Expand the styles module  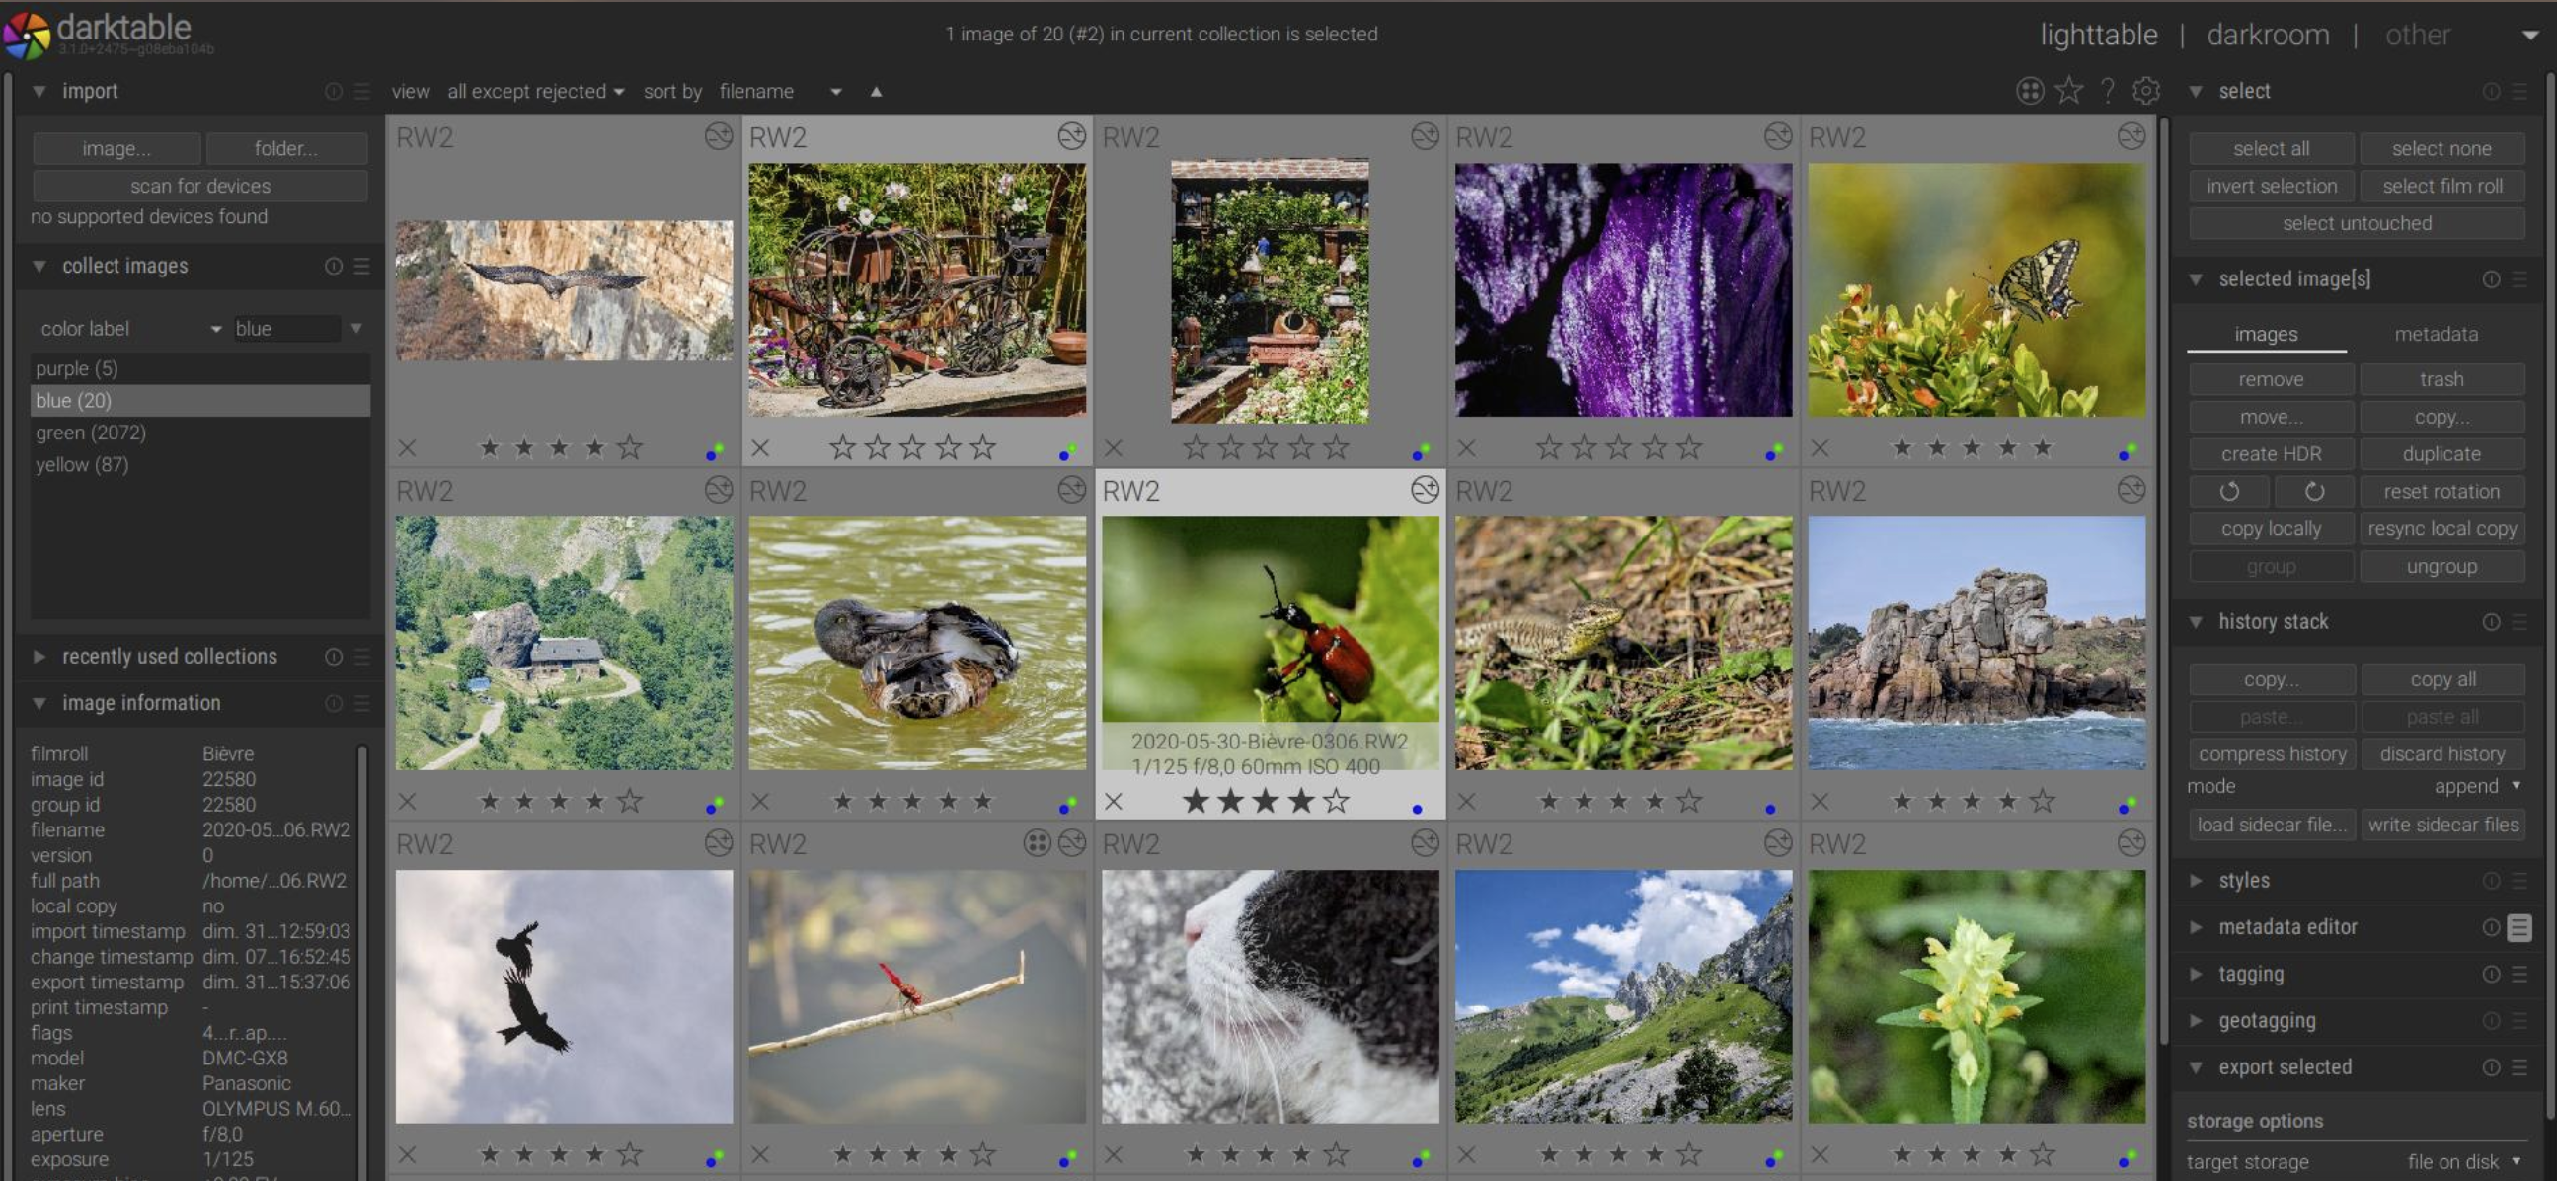click(x=2243, y=880)
